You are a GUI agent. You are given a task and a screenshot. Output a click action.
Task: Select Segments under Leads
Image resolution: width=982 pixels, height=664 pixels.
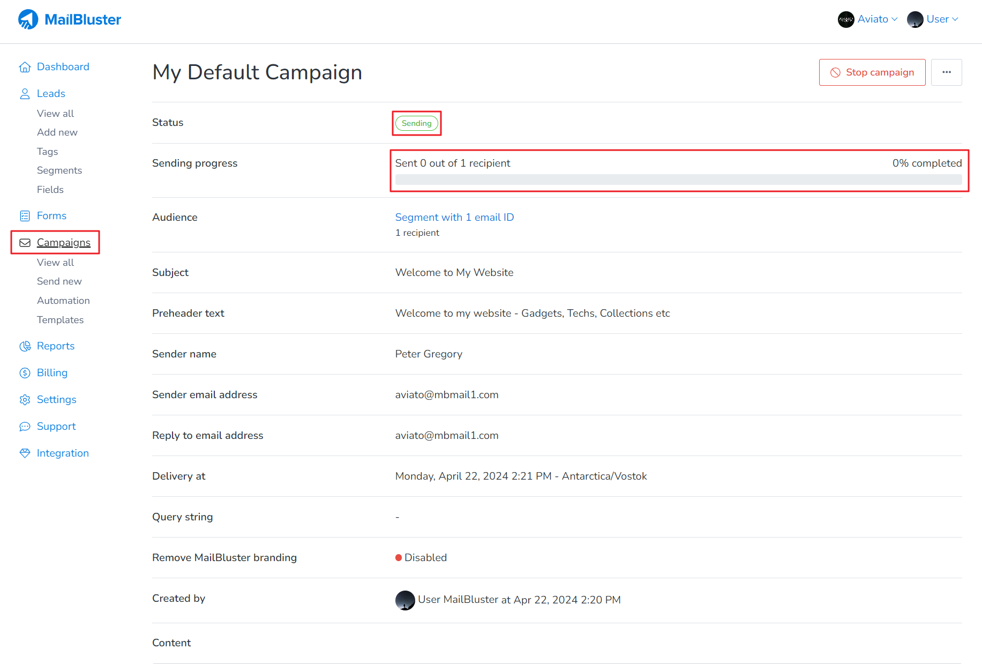click(x=59, y=170)
